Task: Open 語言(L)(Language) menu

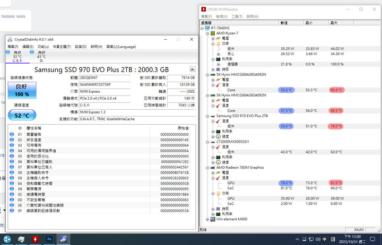Action: pyautogui.click(x=121, y=47)
